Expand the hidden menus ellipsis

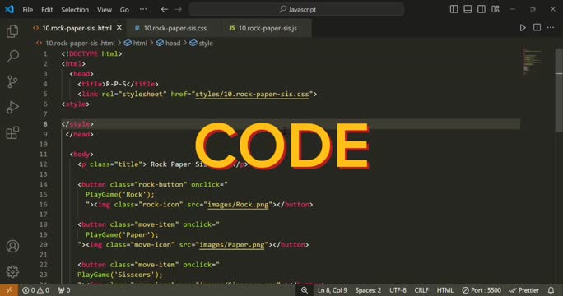click(x=143, y=9)
